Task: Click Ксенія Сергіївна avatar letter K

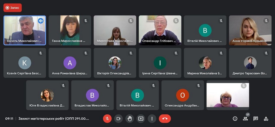Action: 25,63
